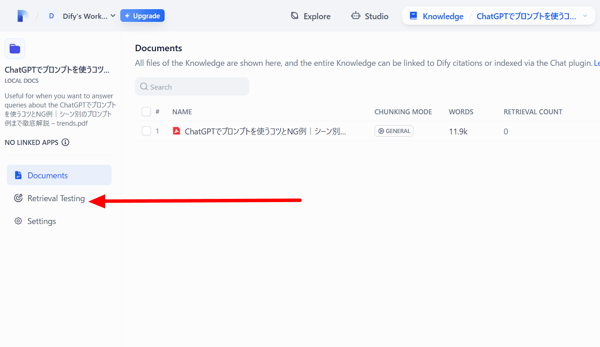Toggle the select-all header checkbox
Image resolution: width=600 pixels, height=347 pixels.
tap(146, 112)
